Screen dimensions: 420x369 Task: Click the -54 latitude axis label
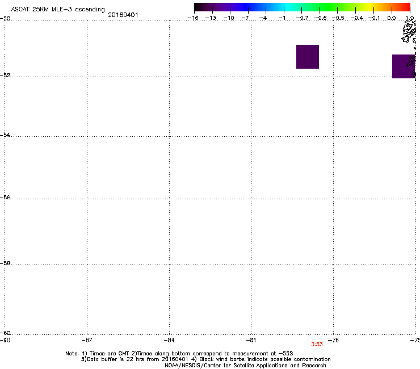(5, 135)
